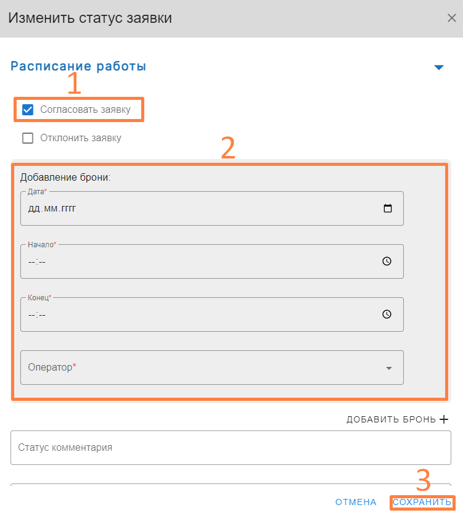Screen dimensions: 463x518
Task: Focus the Статус комментария text field
Action: 231,448
